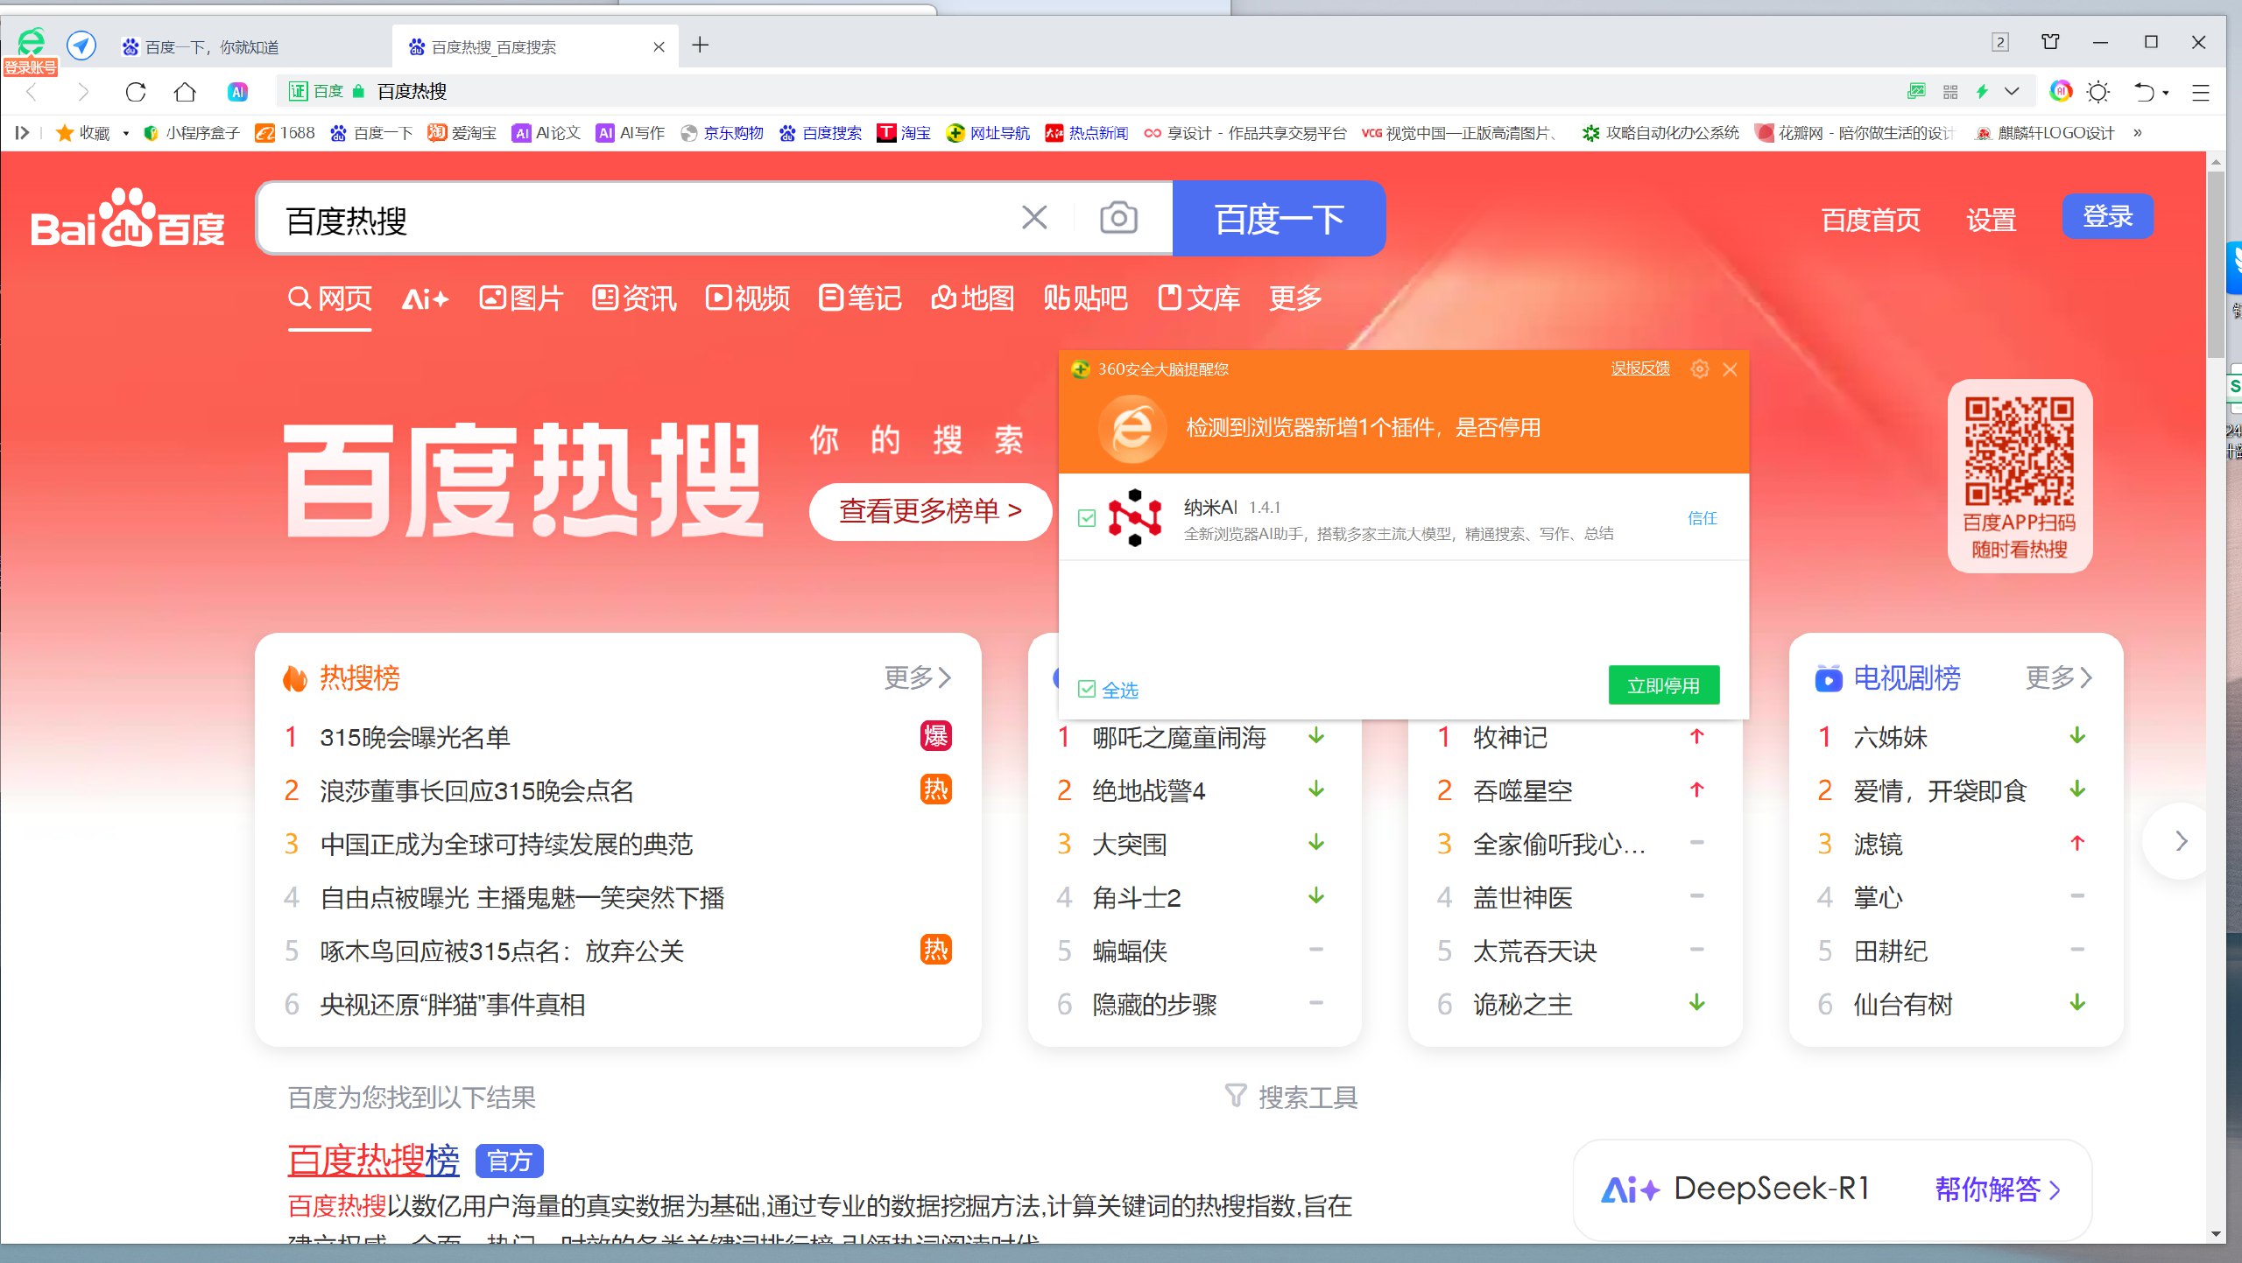Viewport: 2242px width, 1263px height.
Task: Expand 热搜榜 更多 list
Action: [917, 677]
